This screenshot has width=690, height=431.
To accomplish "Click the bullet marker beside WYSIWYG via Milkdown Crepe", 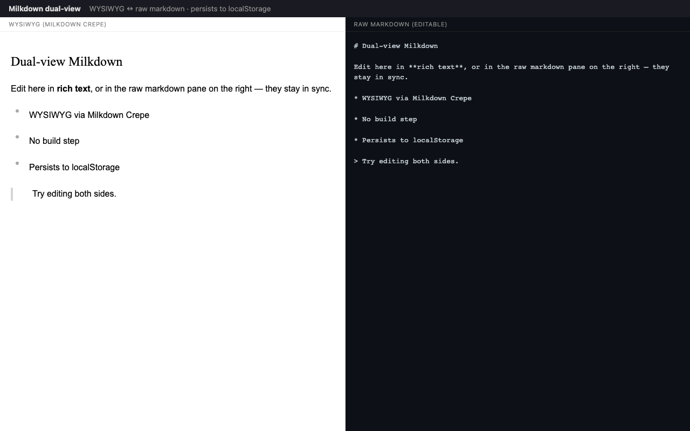I will click(x=17, y=111).
